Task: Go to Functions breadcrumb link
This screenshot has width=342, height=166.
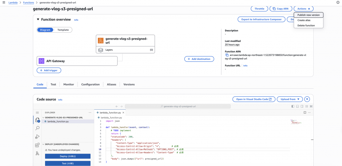Action: 29,3
